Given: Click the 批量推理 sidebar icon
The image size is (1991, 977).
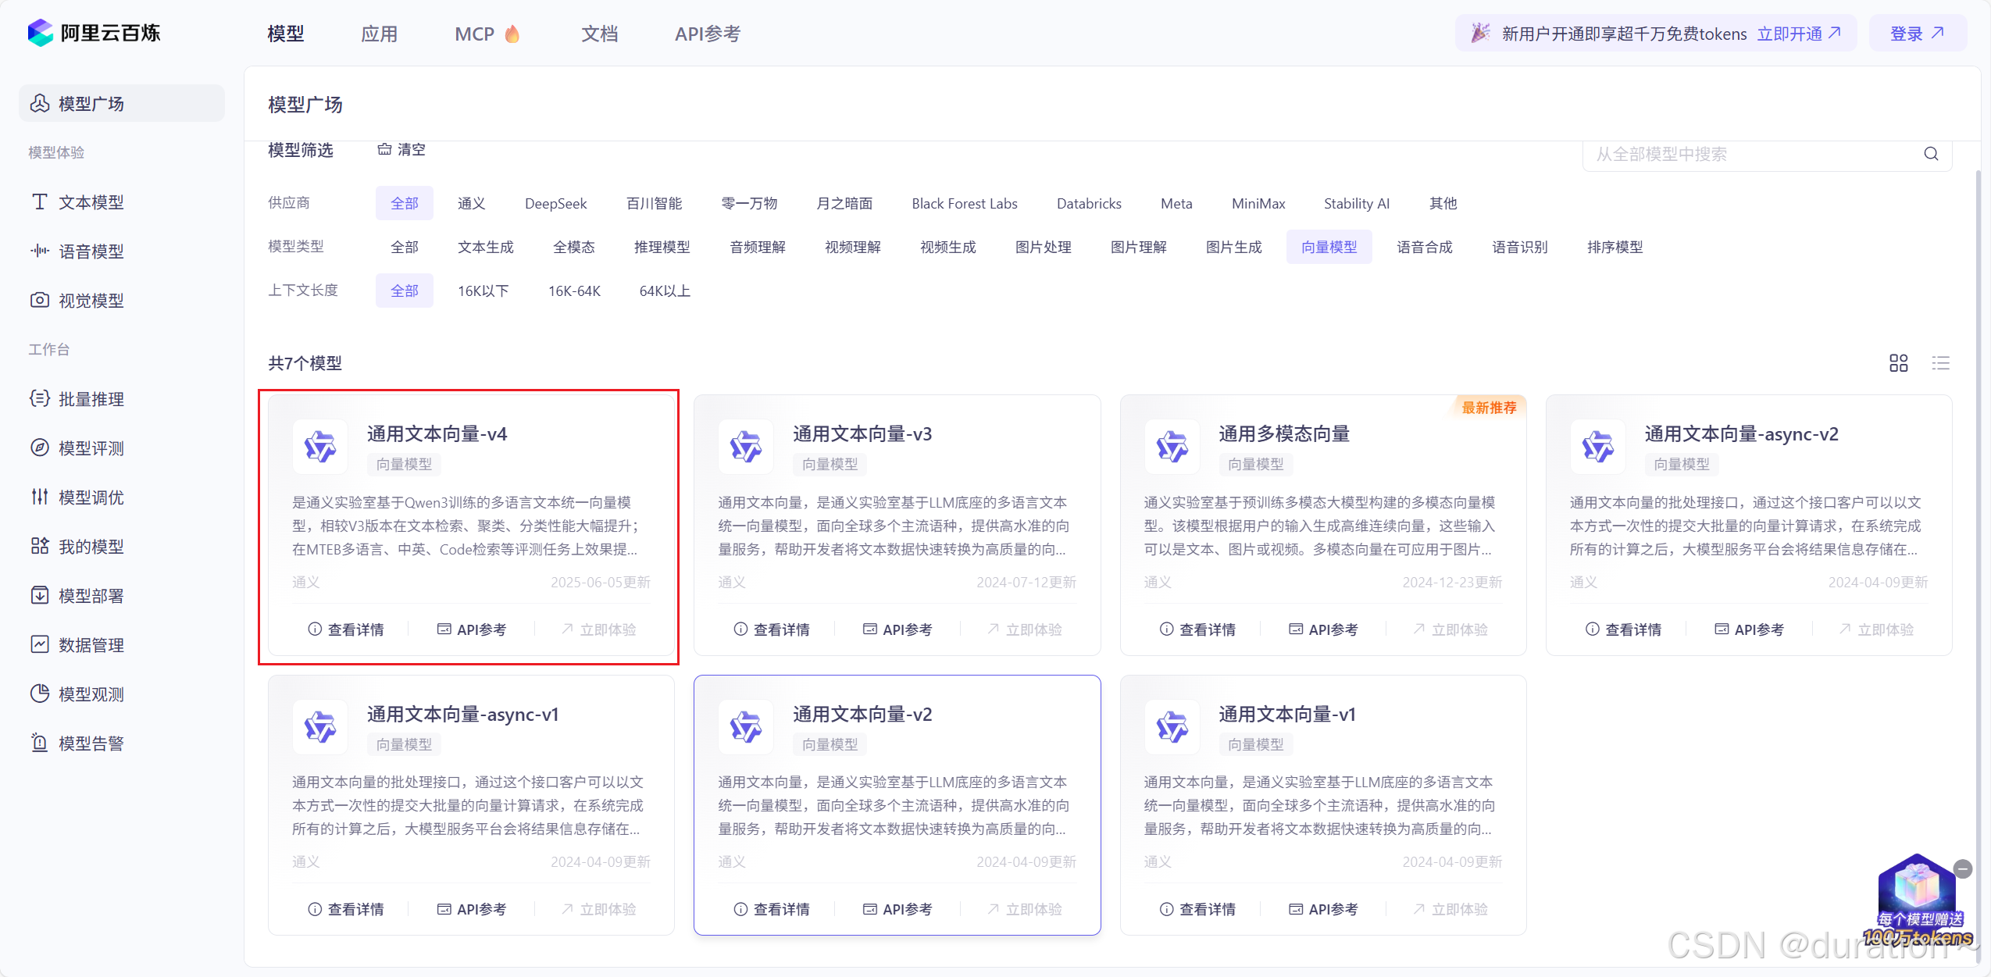Looking at the screenshot, I should (39, 398).
